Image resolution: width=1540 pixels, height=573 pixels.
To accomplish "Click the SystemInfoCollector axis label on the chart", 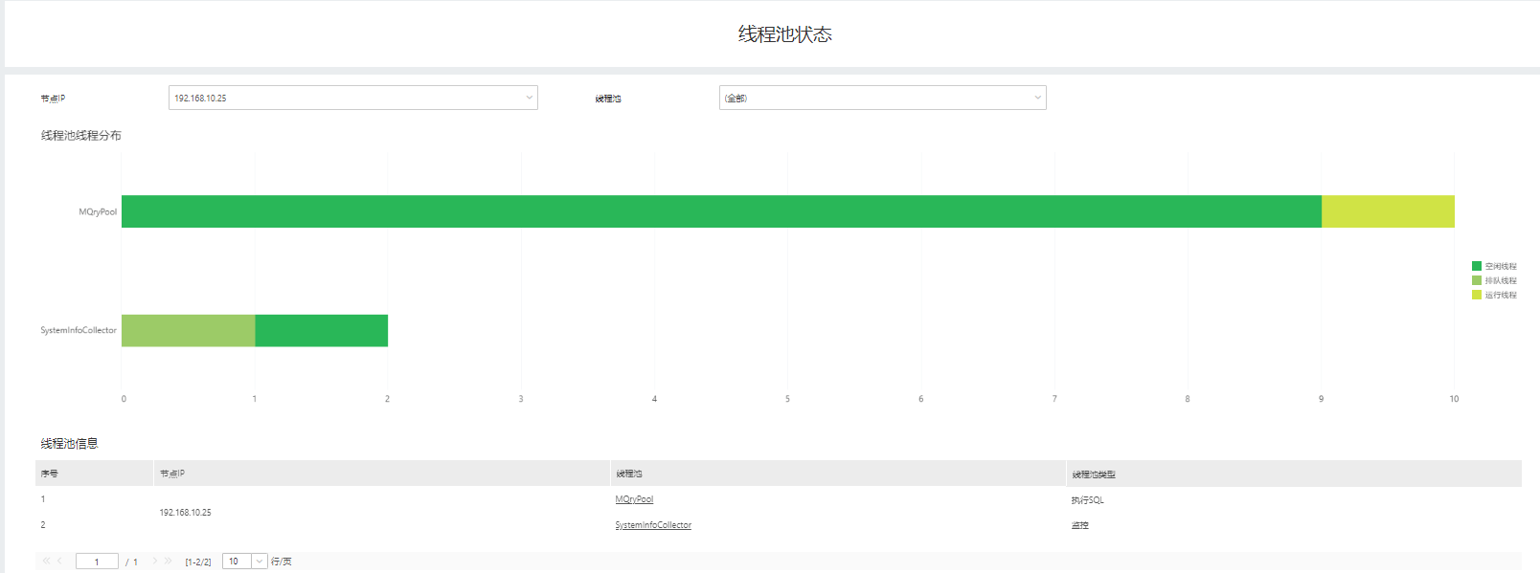I will coord(79,330).
